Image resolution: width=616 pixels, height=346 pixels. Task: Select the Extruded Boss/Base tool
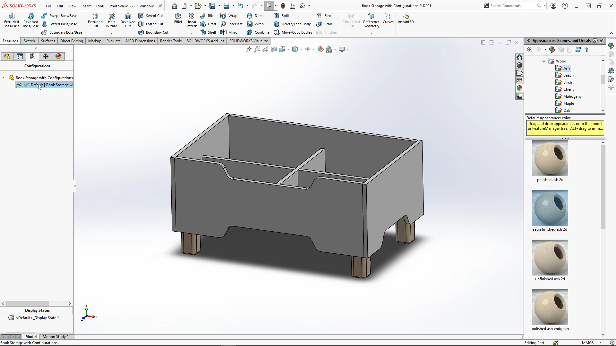12,20
